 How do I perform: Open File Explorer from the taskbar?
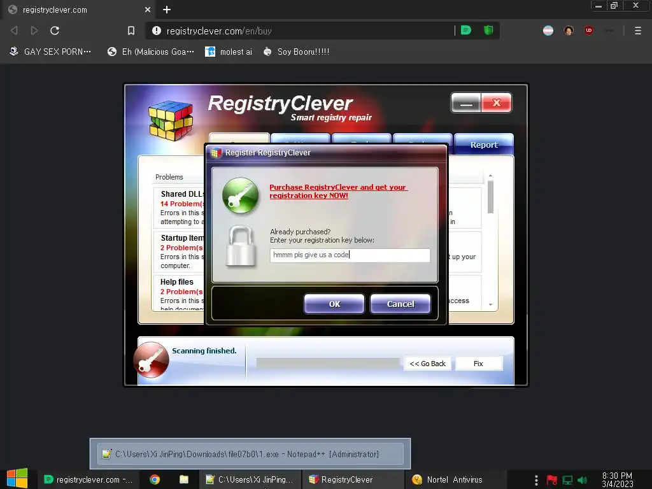click(184, 479)
